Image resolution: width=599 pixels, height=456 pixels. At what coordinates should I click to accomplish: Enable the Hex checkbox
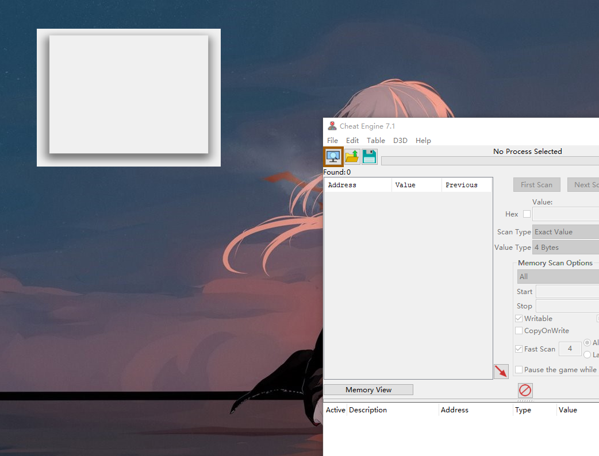click(527, 214)
